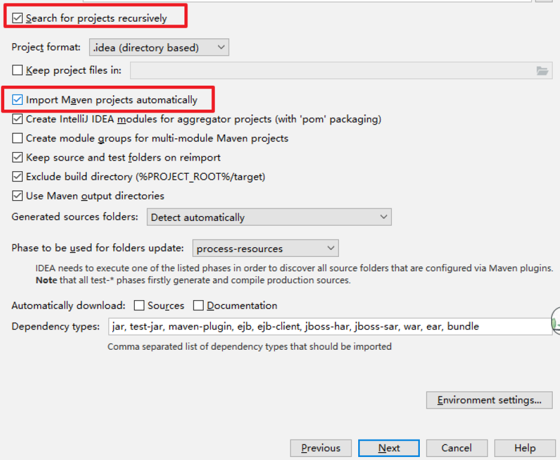Enable Create module groups for multi-module projects
Image resolution: width=560 pixels, height=460 pixels.
tap(17, 138)
